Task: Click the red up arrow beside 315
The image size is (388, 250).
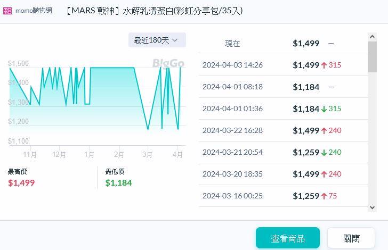Action: pyautogui.click(x=324, y=65)
